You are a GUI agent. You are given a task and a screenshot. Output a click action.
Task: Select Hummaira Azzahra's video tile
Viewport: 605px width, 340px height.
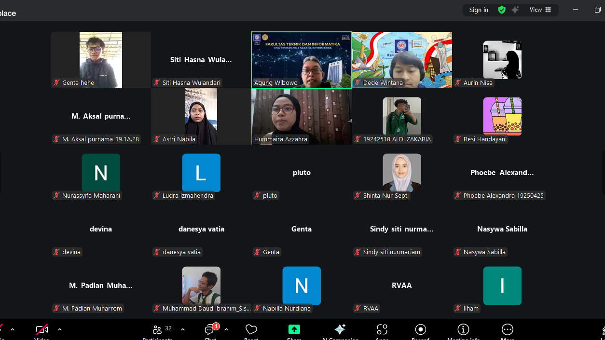(x=301, y=116)
